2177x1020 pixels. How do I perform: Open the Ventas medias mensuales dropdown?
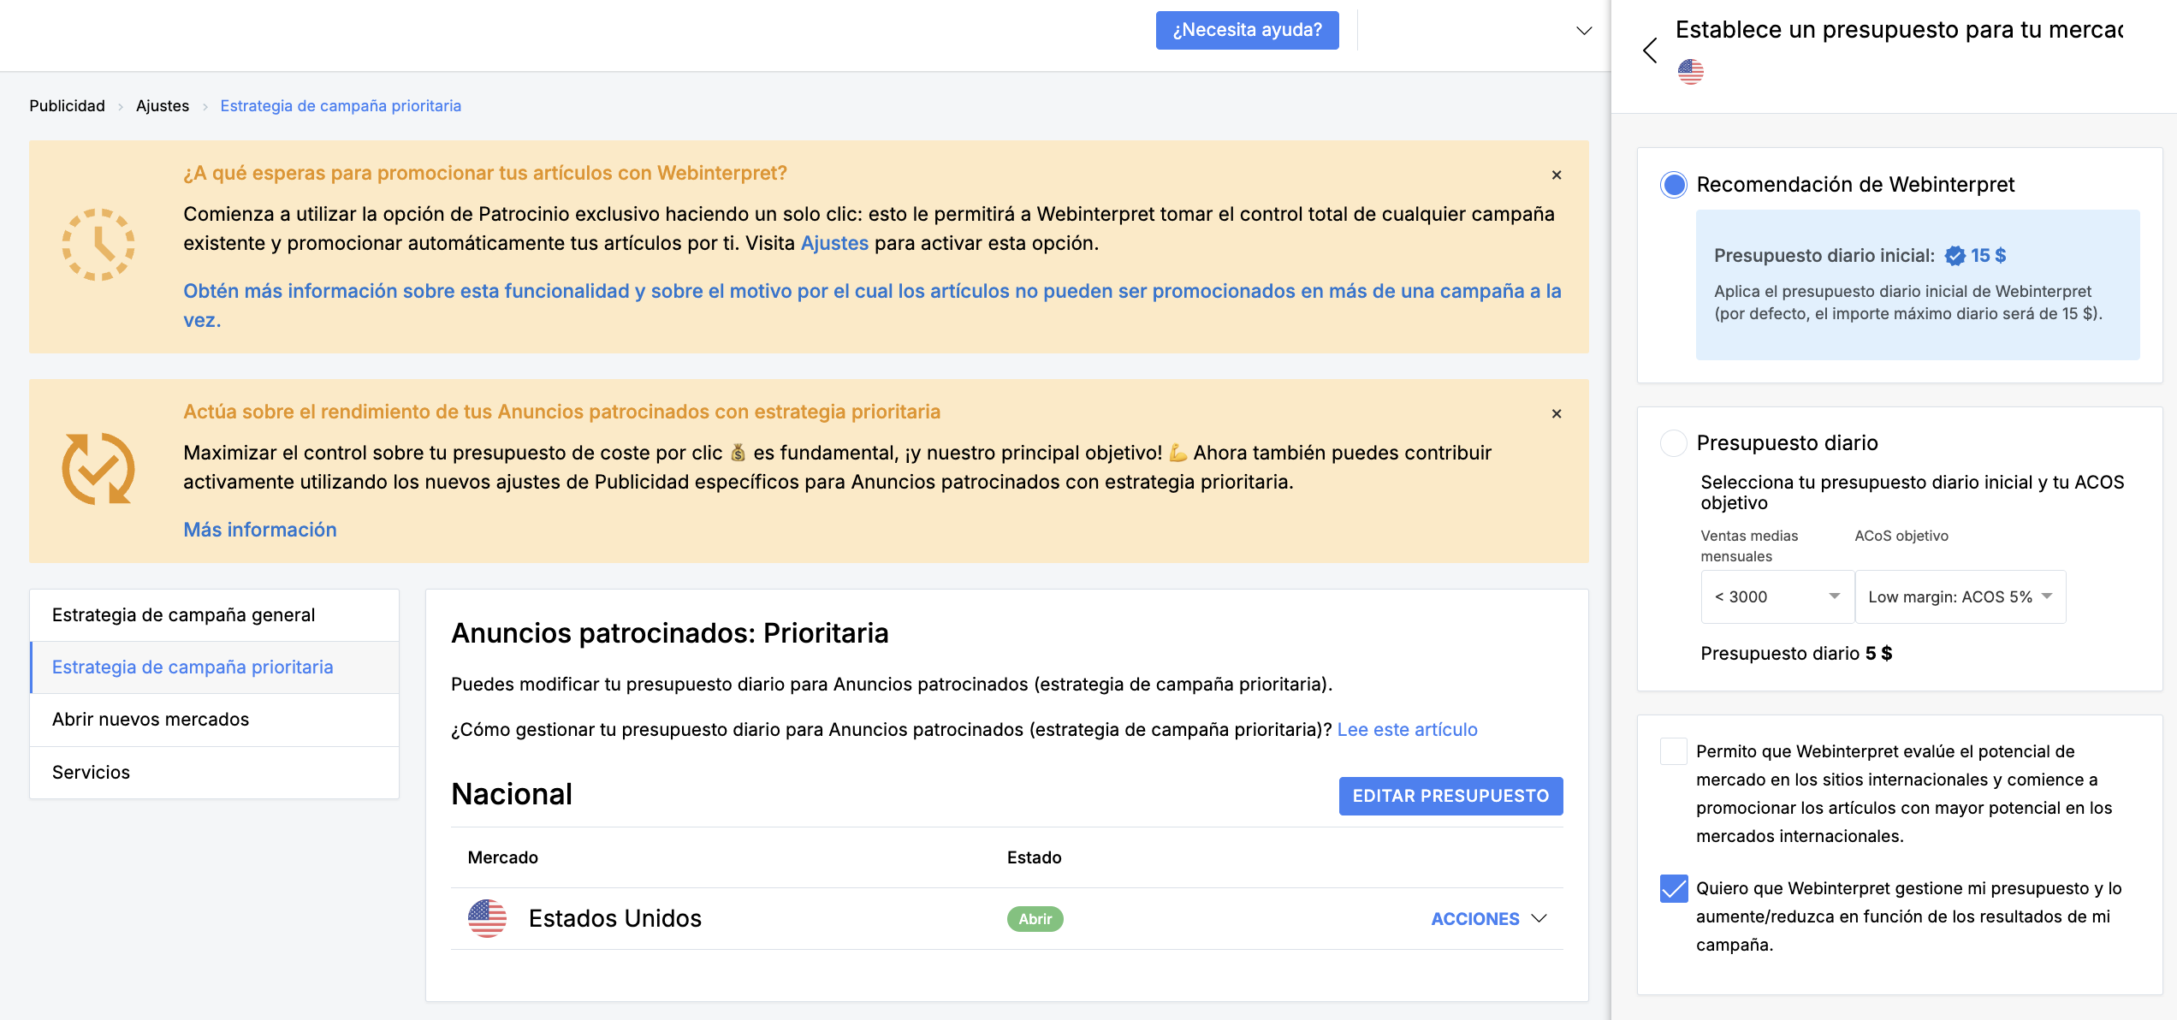point(1777,596)
